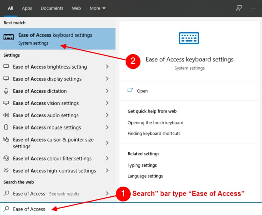Viewport: 262px width, 215px height.
Task: Open the three-dot options menu
Action: (x=253, y=8)
